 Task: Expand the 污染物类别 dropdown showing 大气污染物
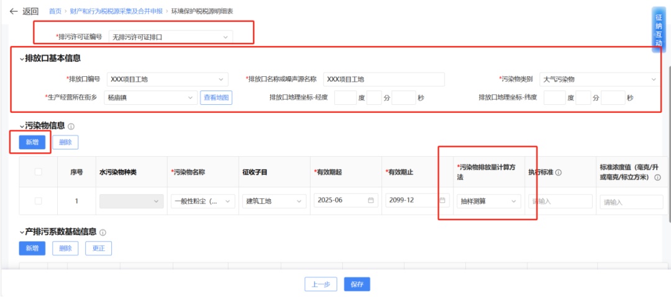point(598,79)
